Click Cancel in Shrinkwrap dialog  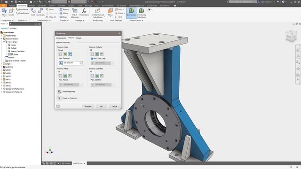coord(114,107)
